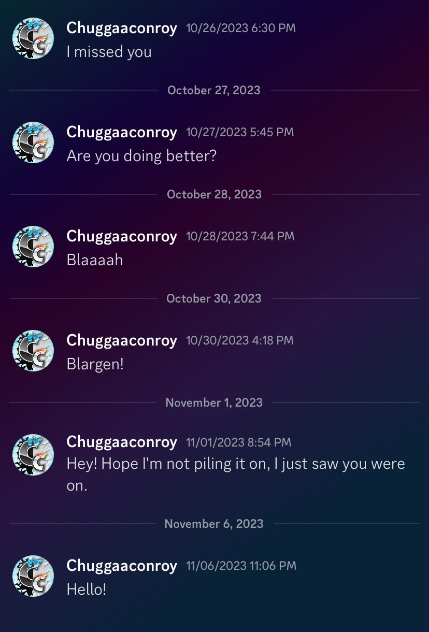The image size is (429, 632).
Task: Click the October 27, 2023 date divider
Action: point(214,90)
